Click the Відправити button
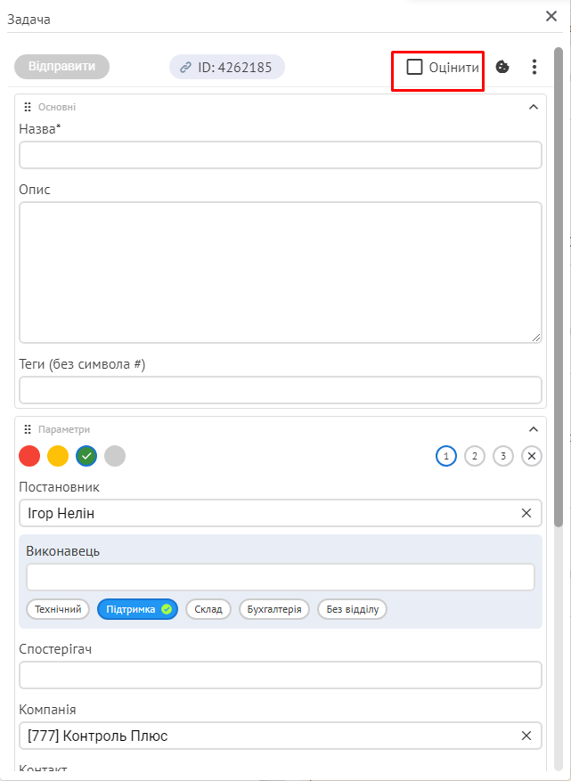 61,67
